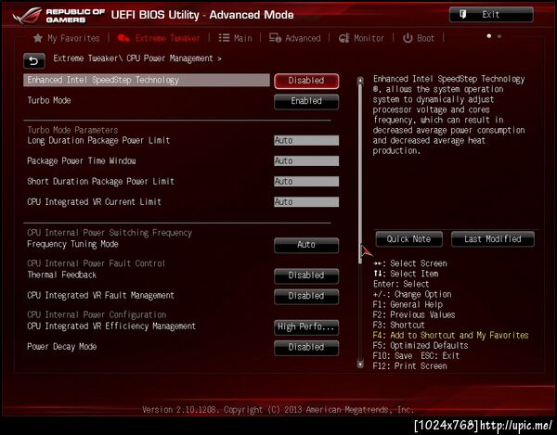Open Power Decay Mode Disabled dropdown
The image size is (557, 435).
(306, 348)
